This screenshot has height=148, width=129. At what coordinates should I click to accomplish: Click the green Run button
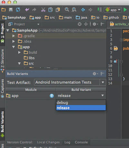pos(125,10)
